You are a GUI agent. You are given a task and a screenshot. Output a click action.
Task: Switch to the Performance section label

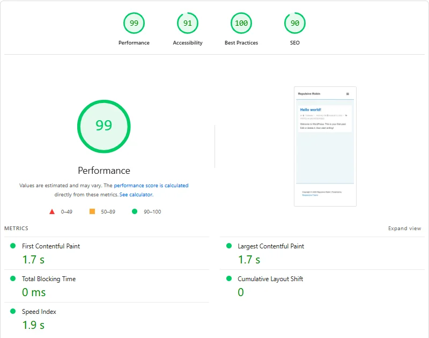(104, 170)
